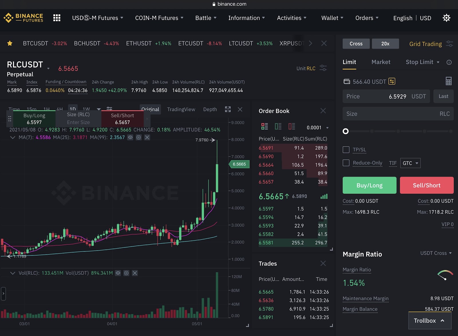
Task: Collapse the MA indicator row chevron
Action: [x=13, y=137]
